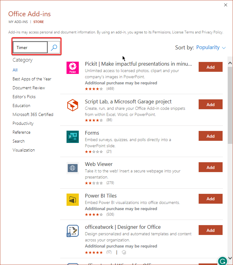Click Web Viewer star rating (279)
Viewport: 233px width, 265px height.
tap(94, 183)
